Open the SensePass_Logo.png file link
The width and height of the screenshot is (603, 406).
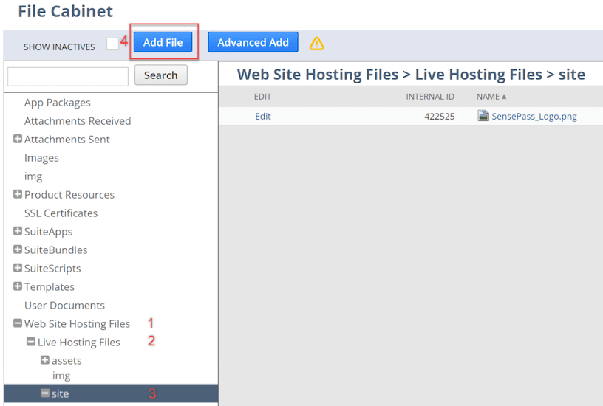pos(534,117)
